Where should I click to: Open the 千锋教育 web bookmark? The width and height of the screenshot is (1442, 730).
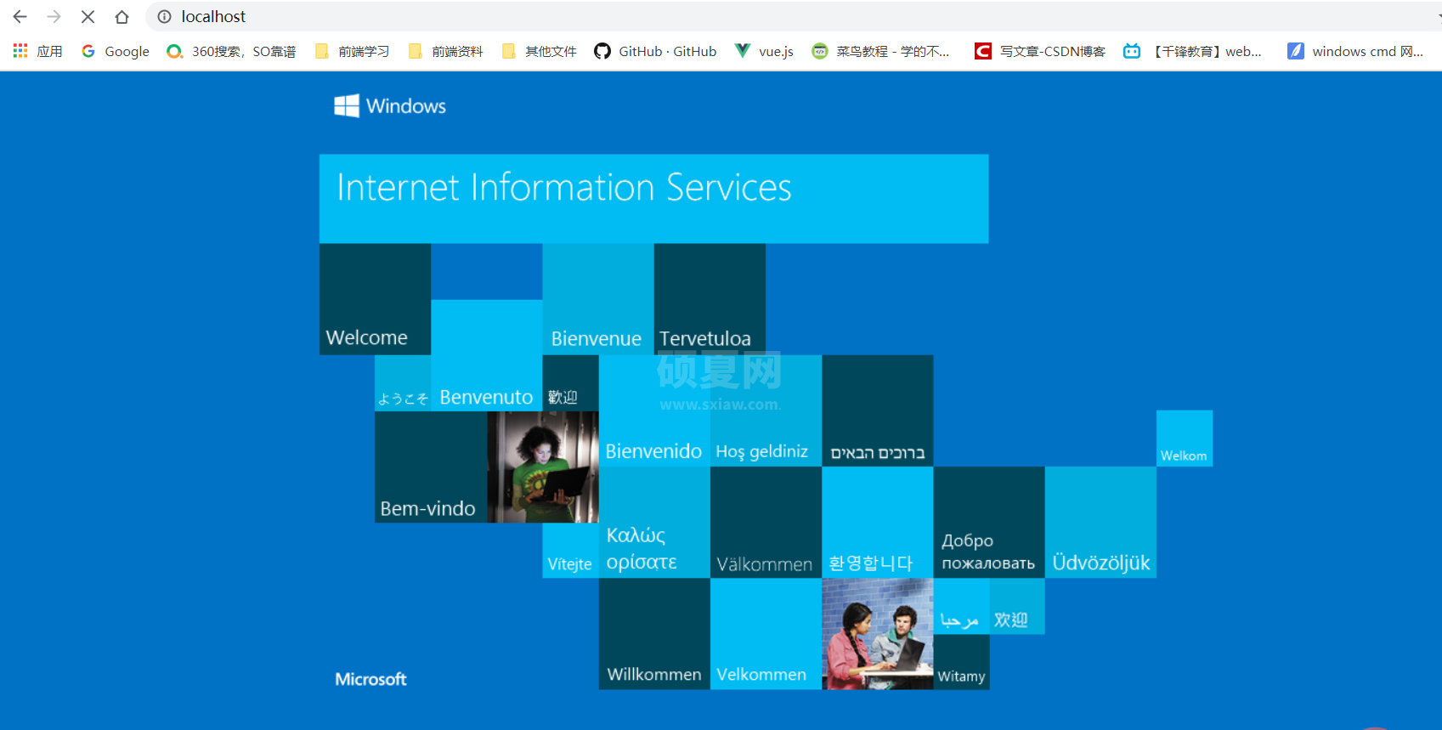coord(1192,51)
